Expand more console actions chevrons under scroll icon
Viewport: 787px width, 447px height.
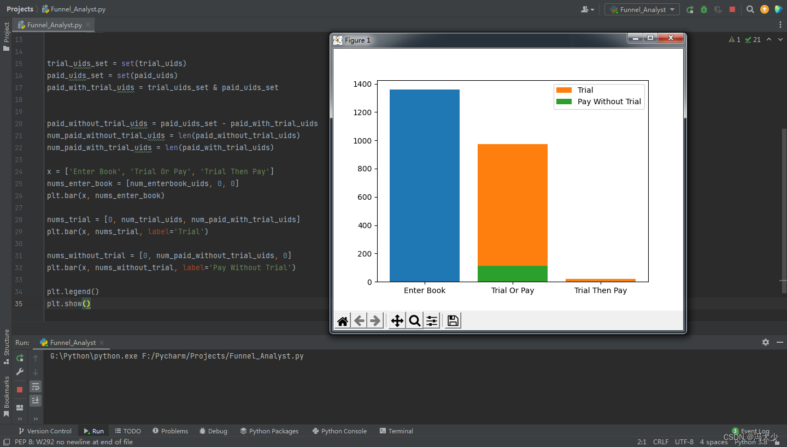point(36,419)
